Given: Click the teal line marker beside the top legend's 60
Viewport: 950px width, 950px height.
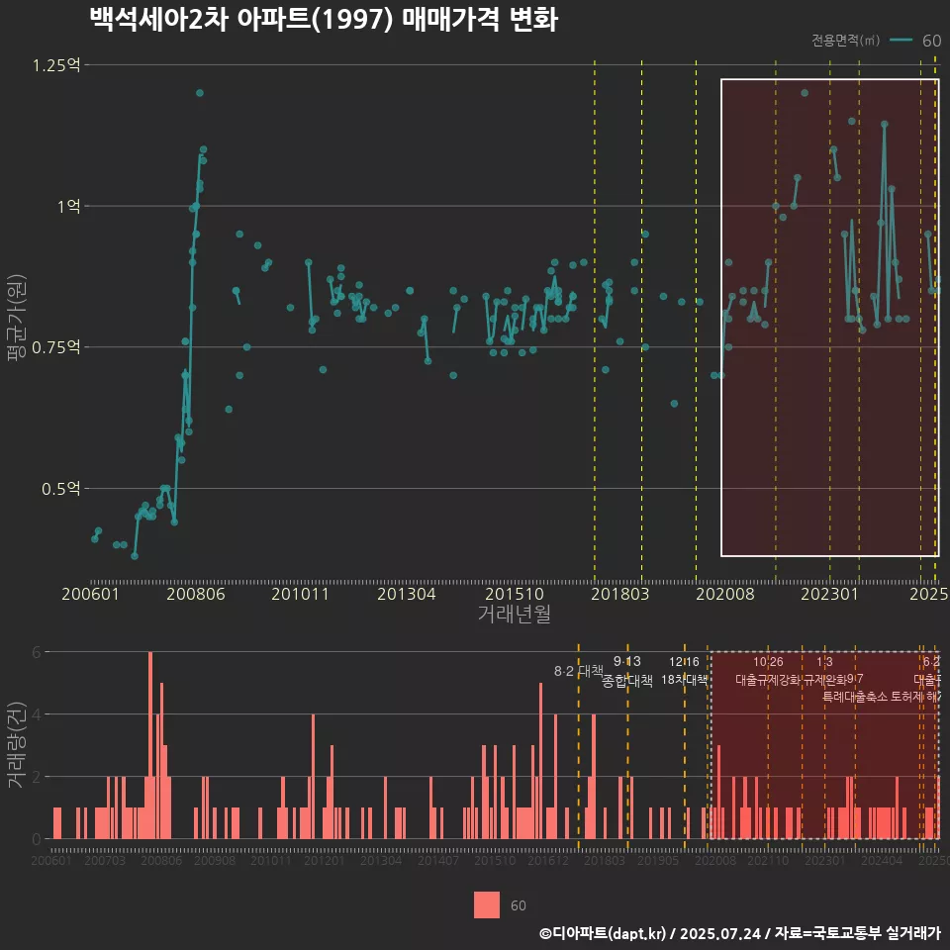Looking at the screenshot, I should pyautogui.click(x=901, y=40).
